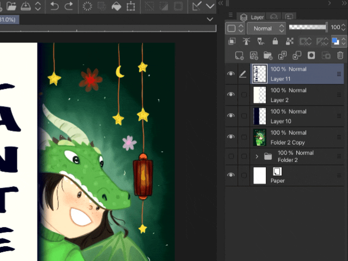Image resolution: width=348 pixels, height=261 pixels.
Task: Expand the Folder 2 layer group
Action: (x=257, y=157)
